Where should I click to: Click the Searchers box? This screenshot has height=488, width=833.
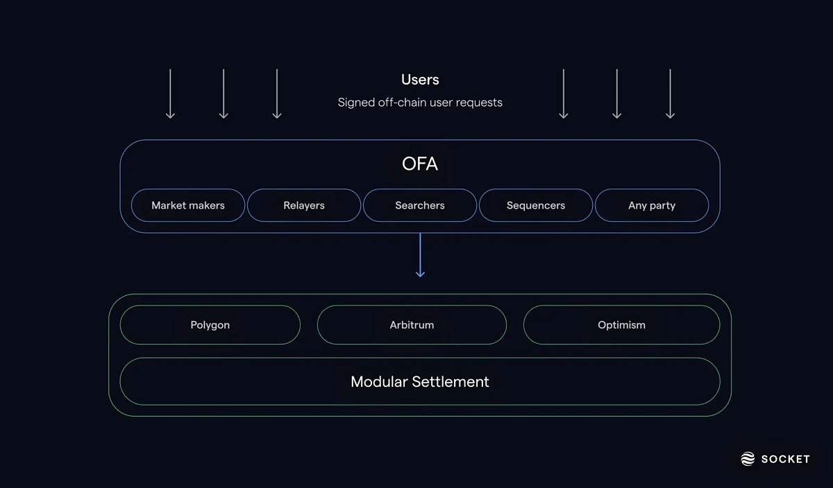tap(420, 205)
